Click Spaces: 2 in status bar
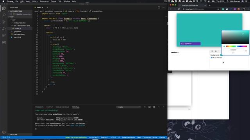This screenshot has height=140, width=250. (x=104, y=137)
